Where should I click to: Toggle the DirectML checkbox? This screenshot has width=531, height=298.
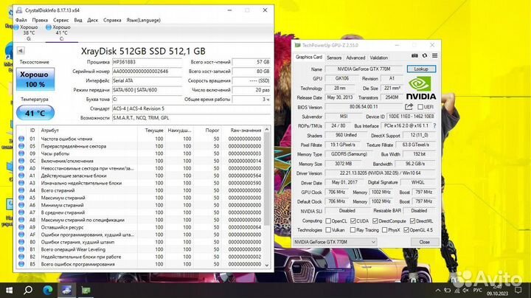(x=412, y=221)
